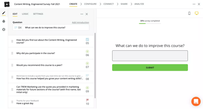Select question 'Why did you participate in the course?'
The image size is (203, 109).
pyautogui.click(x=51, y=53)
